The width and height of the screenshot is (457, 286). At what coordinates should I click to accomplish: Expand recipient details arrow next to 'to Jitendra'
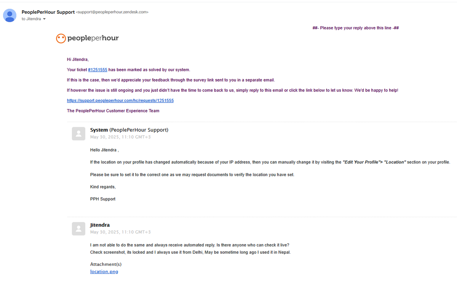44,19
